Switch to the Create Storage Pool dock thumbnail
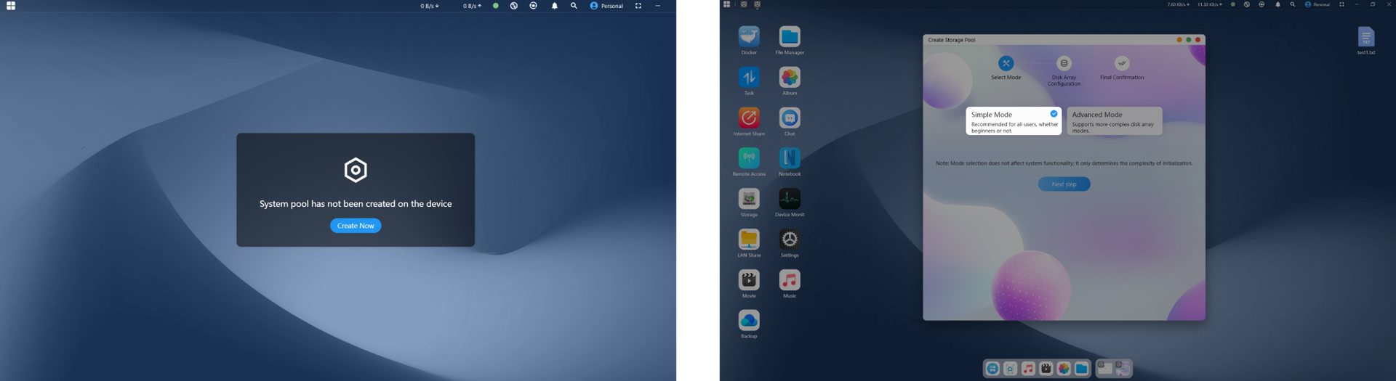The width and height of the screenshot is (1396, 381). coord(1123,369)
